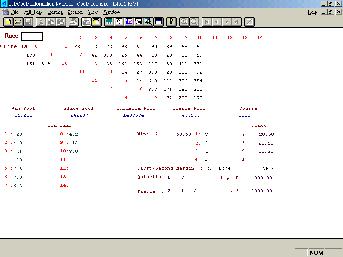Screen dimensions: 343x257
Task: Click the quinella odds value 349
Action: (45, 63)
